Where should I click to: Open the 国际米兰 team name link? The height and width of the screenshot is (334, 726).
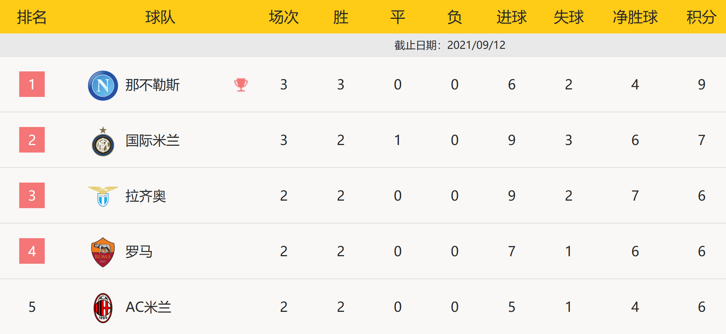tap(152, 141)
